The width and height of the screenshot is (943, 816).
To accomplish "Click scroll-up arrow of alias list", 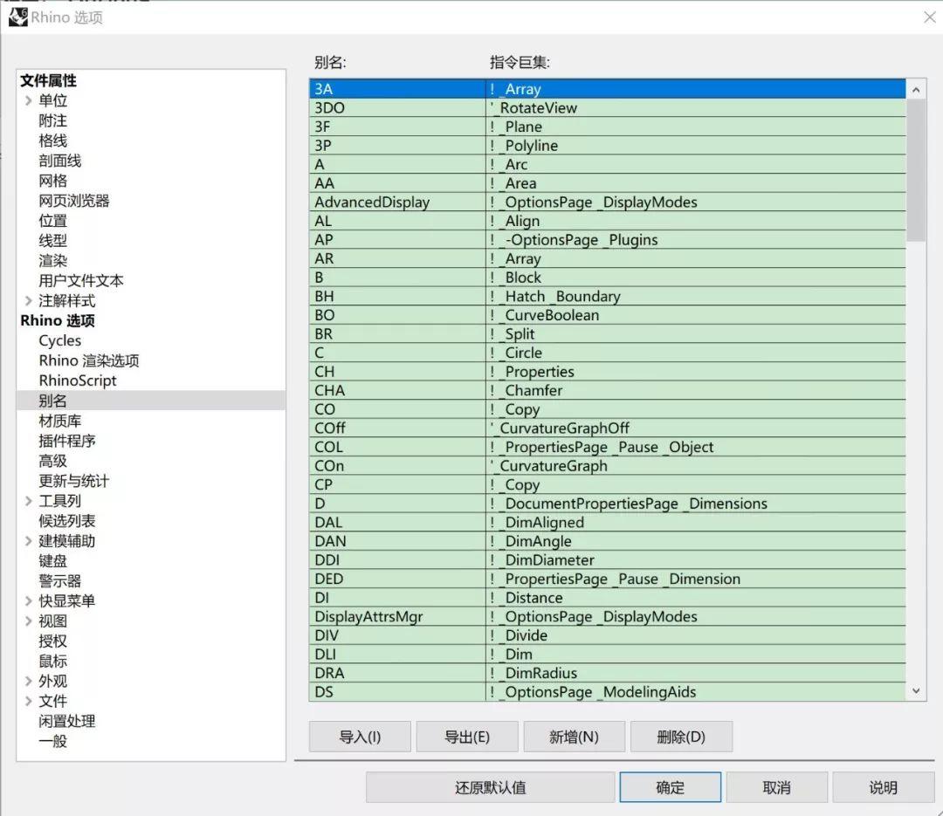I will [915, 90].
